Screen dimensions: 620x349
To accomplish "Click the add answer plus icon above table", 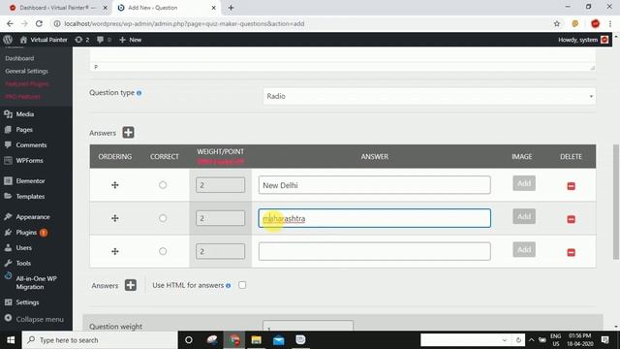I will 128,133.
